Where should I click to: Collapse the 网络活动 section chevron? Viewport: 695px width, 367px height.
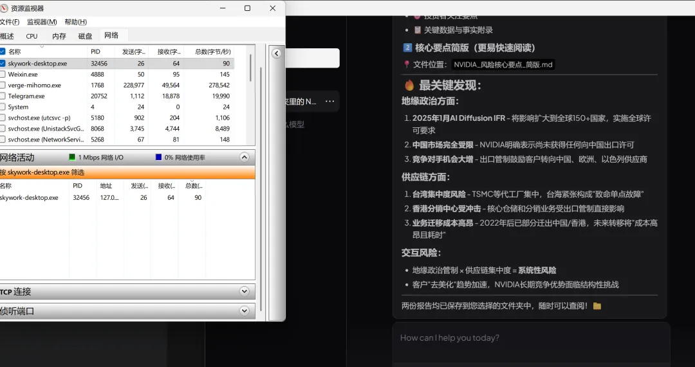[245, 157]
